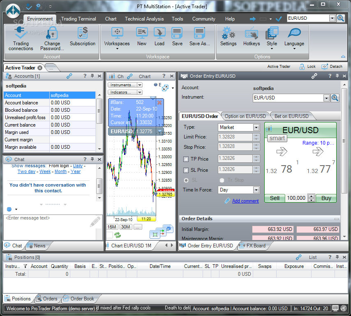Viewport: 351px width, 316px height.
Task: Enable the TP Price checkbox
Action: (x=186, y=159)
